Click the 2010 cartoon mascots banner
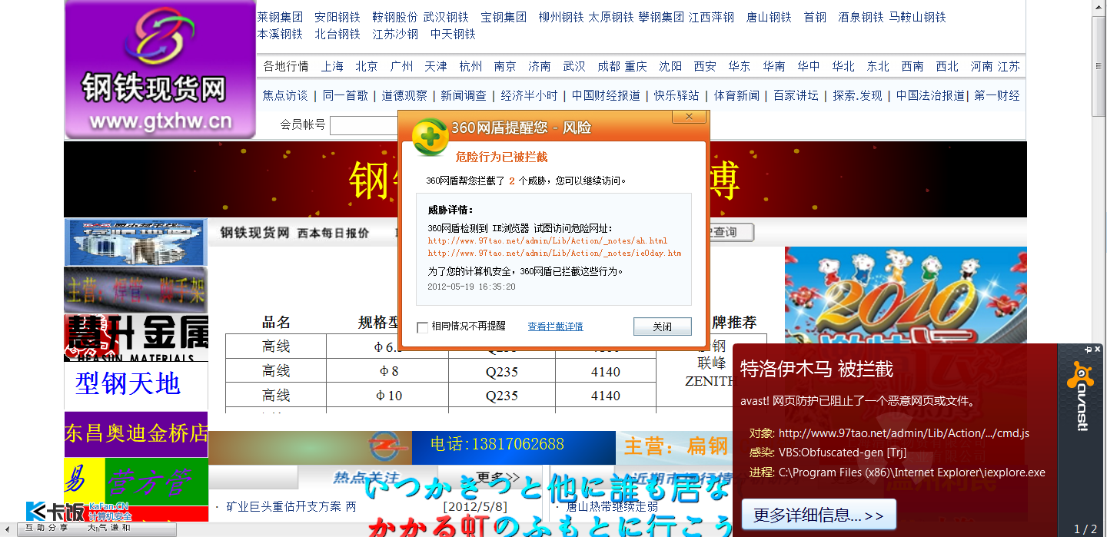This screenshot has width=1107, height=537. tap(906, 296)
